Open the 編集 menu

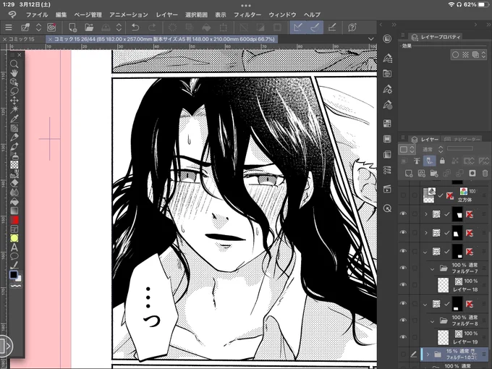point(61,14)
